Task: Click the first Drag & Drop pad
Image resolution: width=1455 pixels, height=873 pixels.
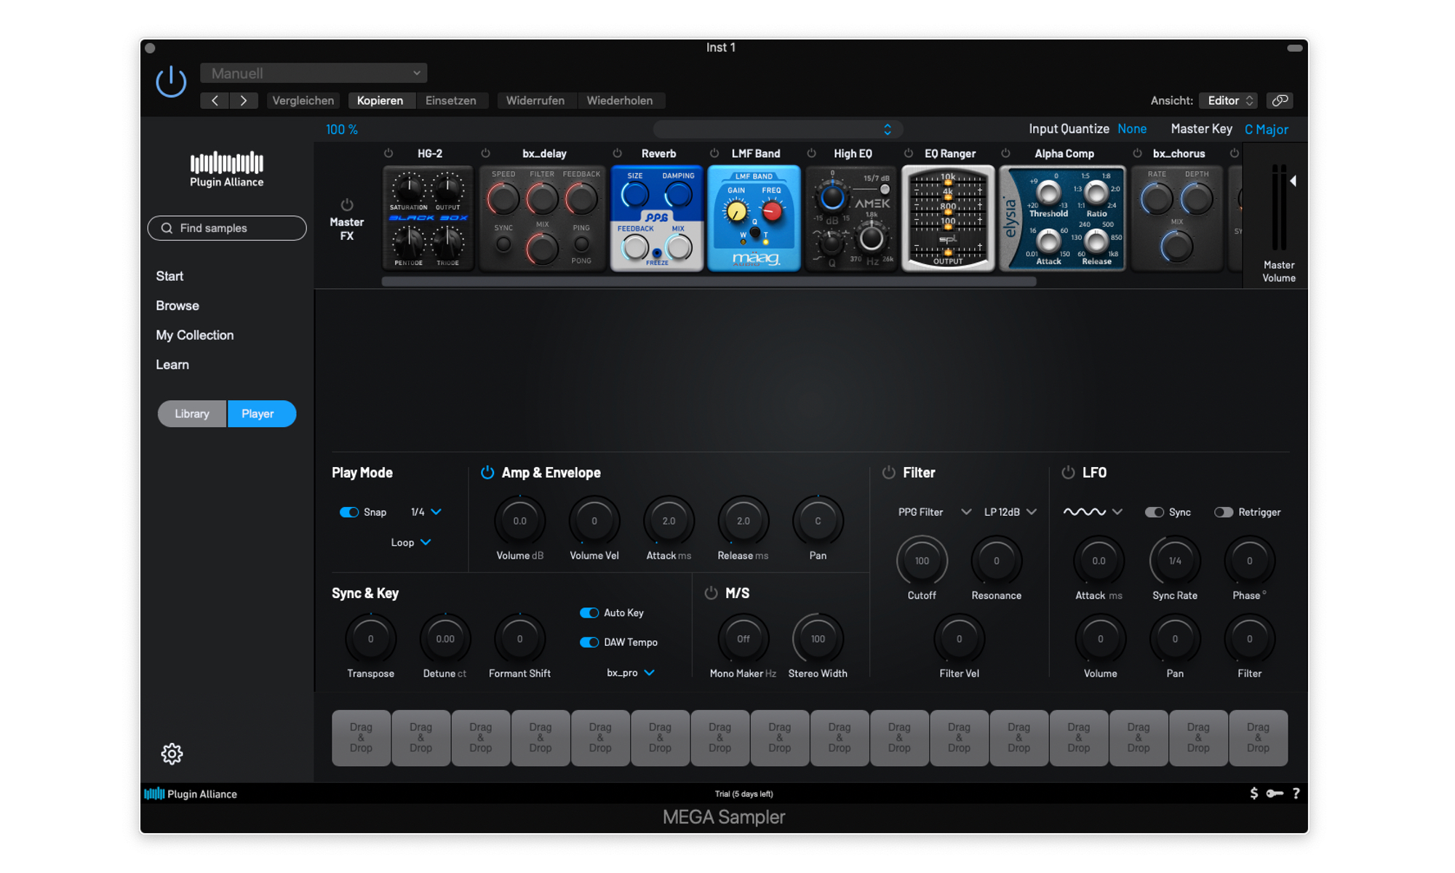Action: click(361, 738)
